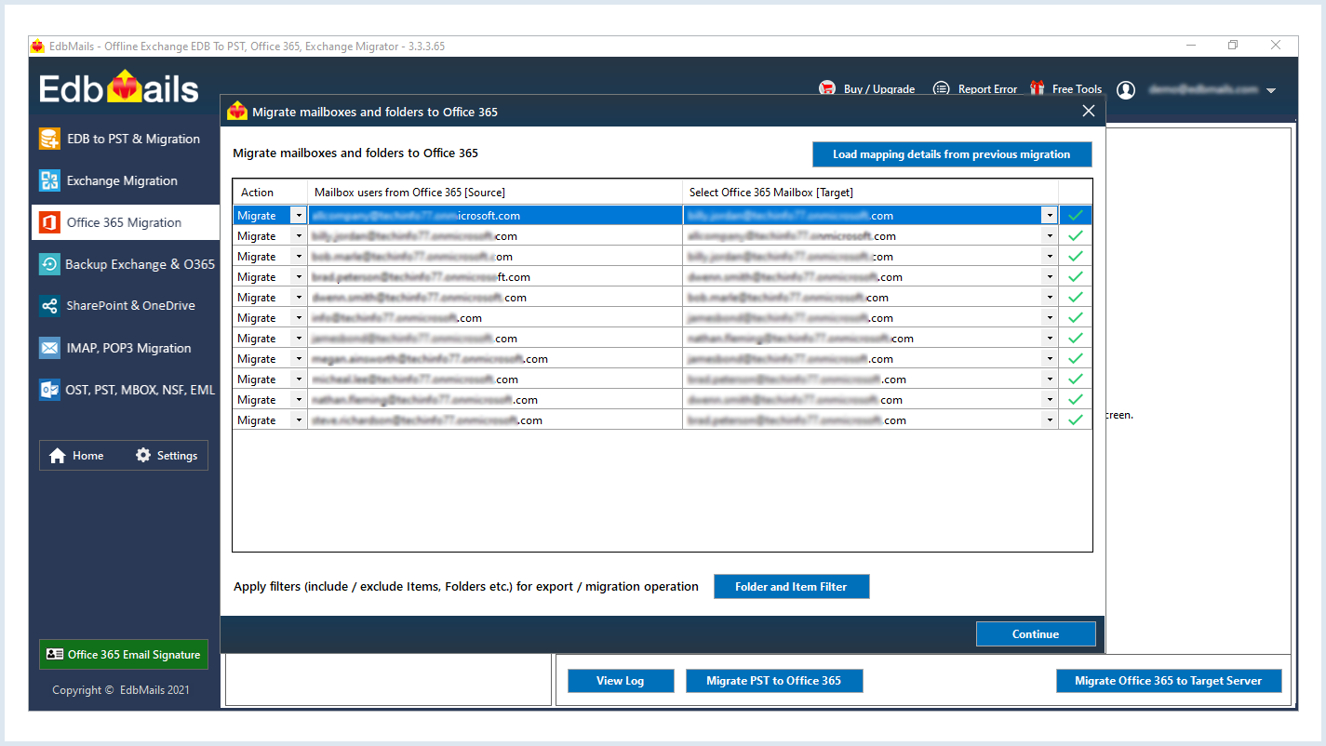The height and width of the screenshot is (746, 1326).
Task: Select the micheal.lee source mailbox cell
Action: [x=495, y=380]
